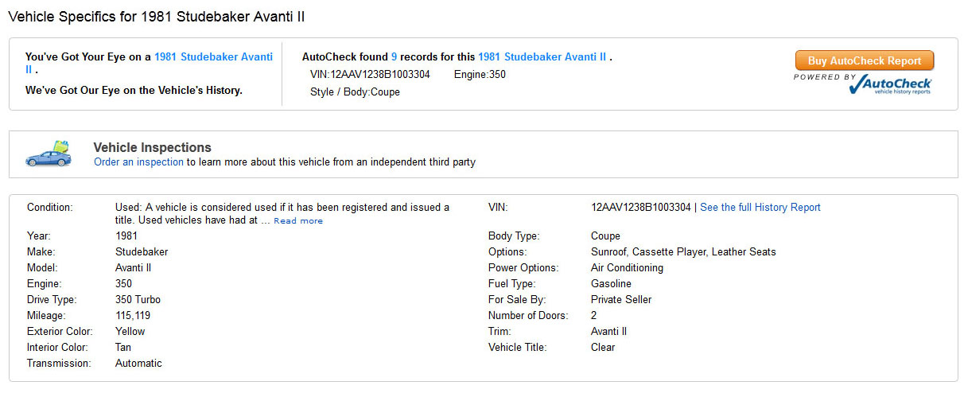
Task: Click the AutoCheck logo
Action: 890,84
